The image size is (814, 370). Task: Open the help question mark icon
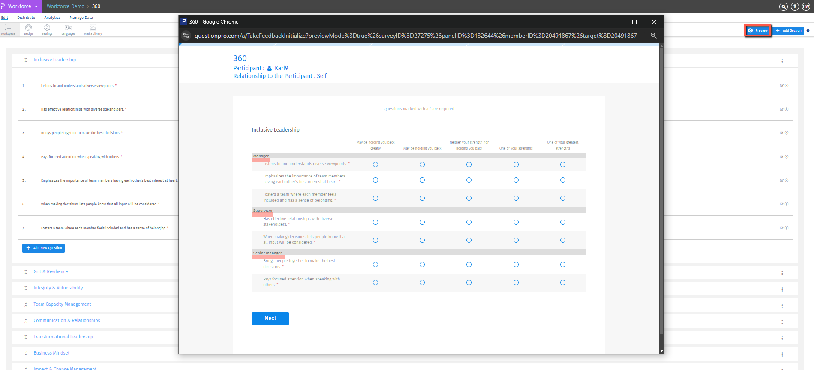795,6
